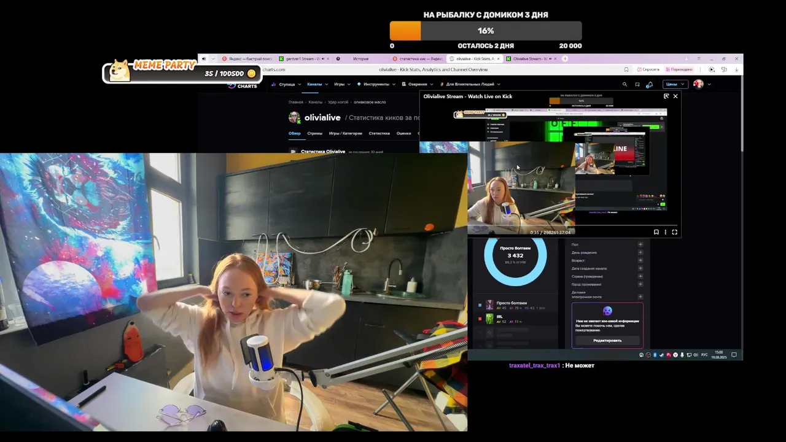This screenshot has height=442, width=786.
Task: Mute the browser tab via speaker icon
Action: [x=204, y=59]
